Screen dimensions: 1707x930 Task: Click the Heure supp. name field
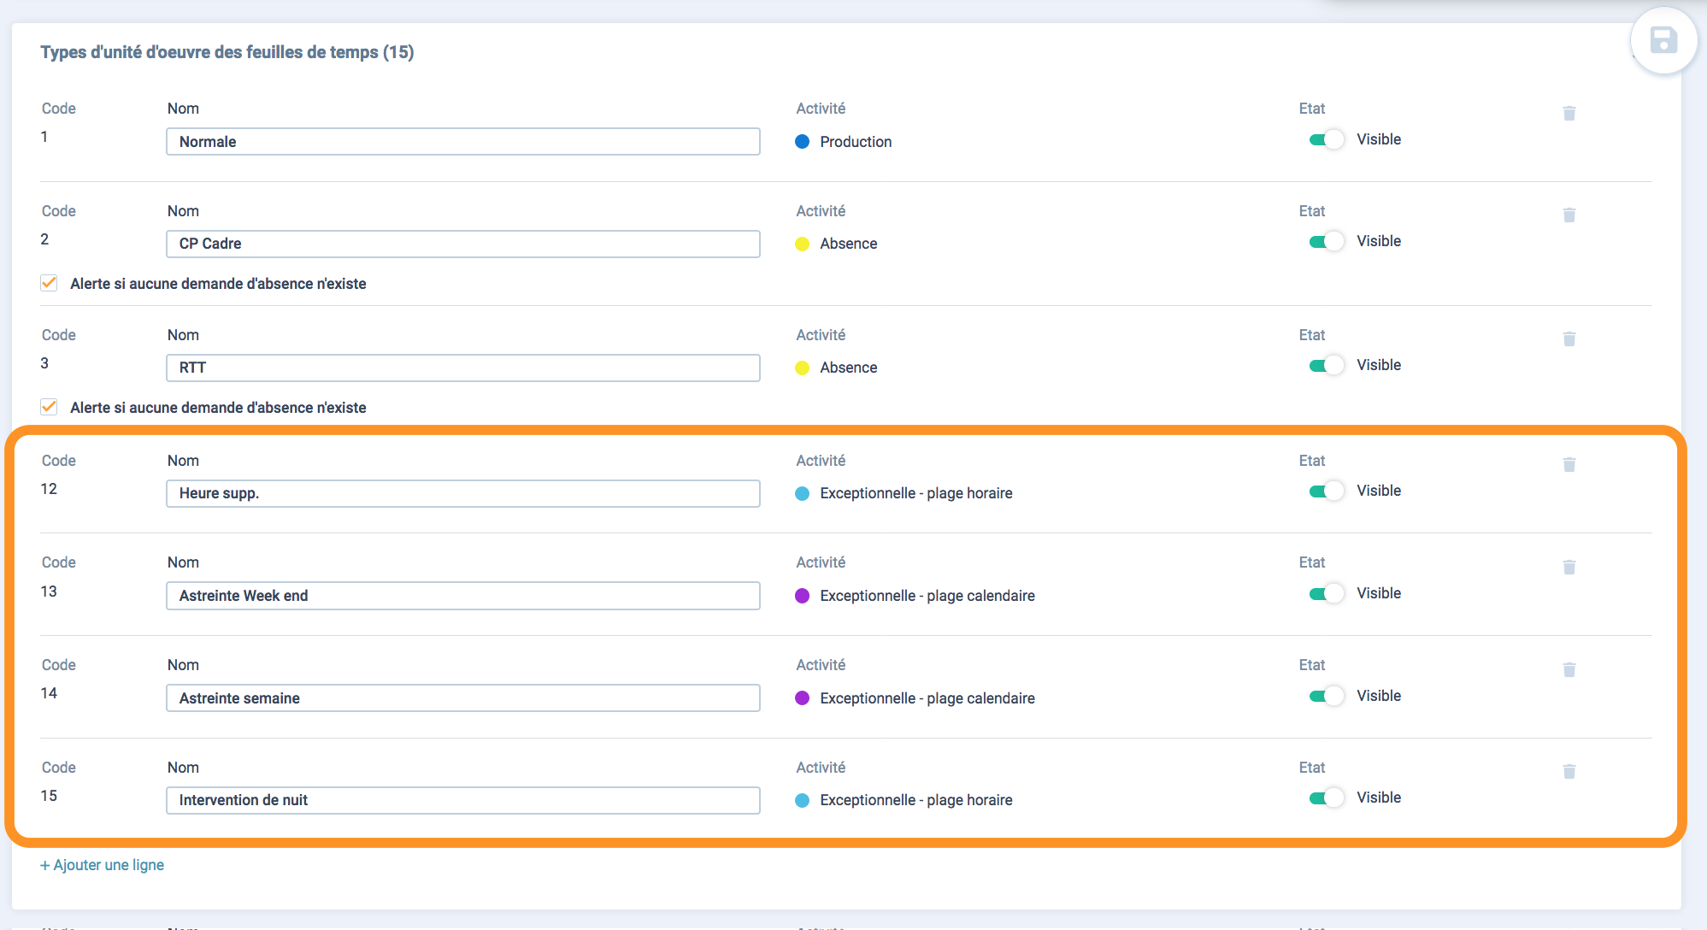tap(463, 493)
